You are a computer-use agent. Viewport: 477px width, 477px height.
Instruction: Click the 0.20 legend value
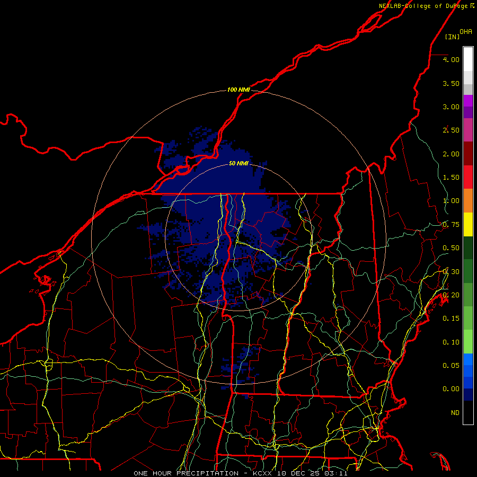[451, 295]
